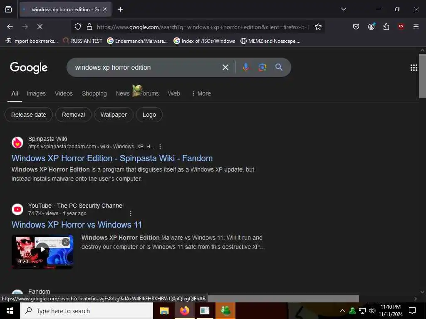Play the 9:20 video thumbnail

[42, 252]
